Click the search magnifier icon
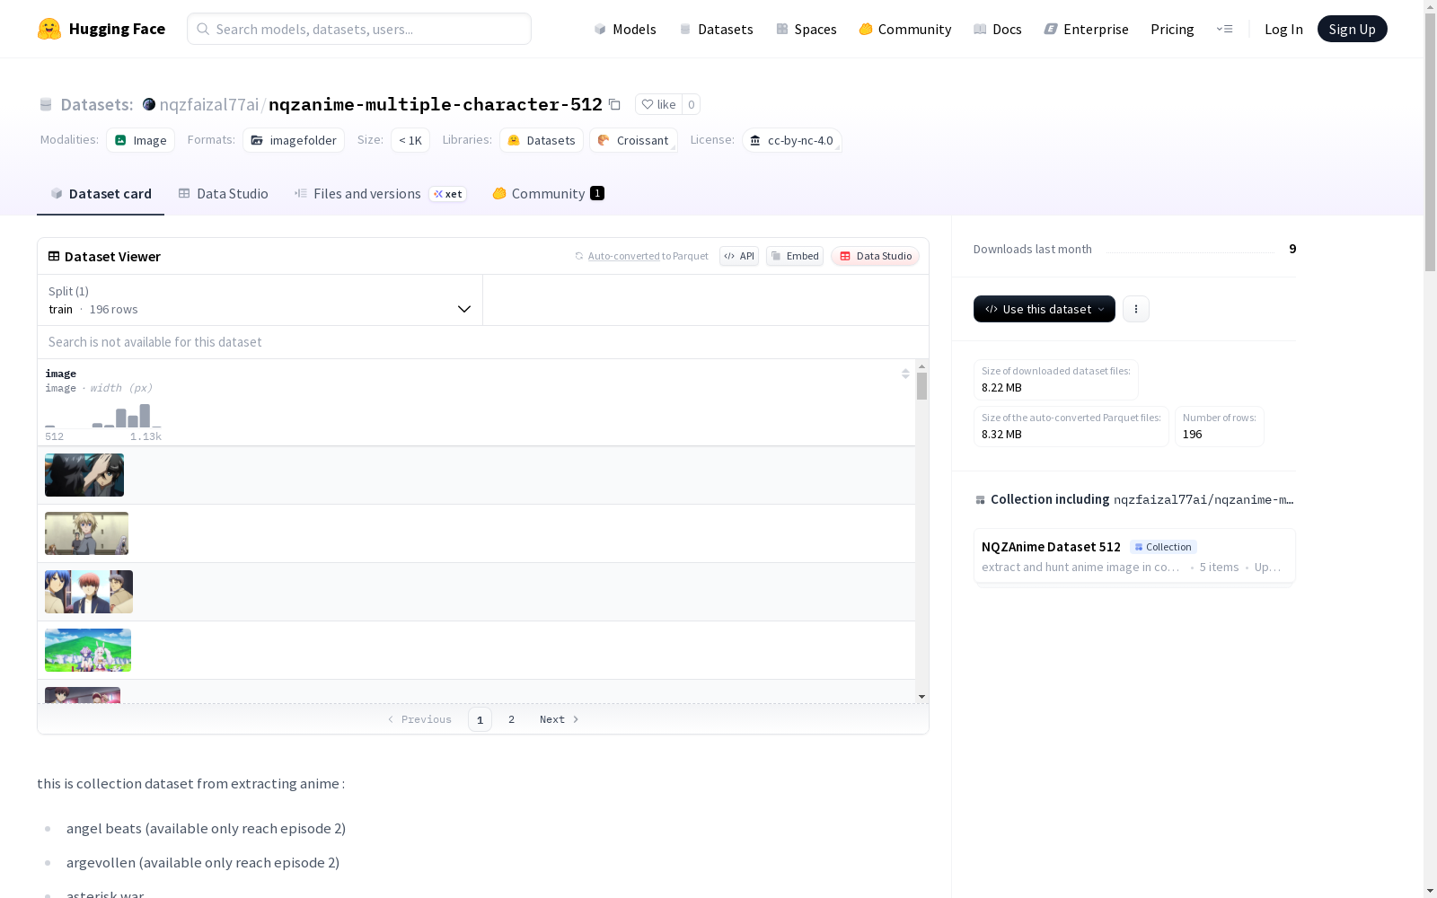This screenshot has width=1437, height=898. 203,29
